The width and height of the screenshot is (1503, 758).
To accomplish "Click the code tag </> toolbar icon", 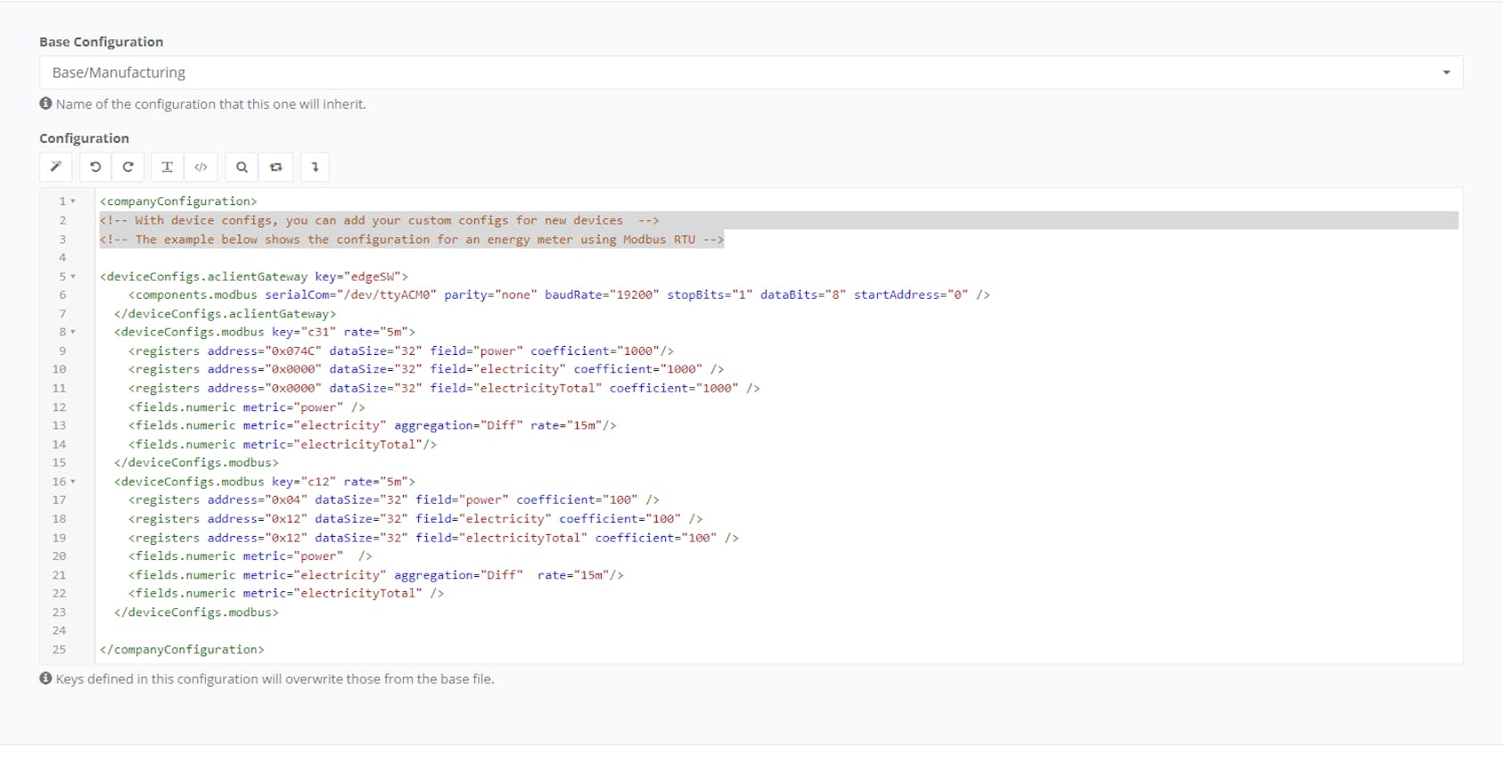I will click(x=201, y=167).
